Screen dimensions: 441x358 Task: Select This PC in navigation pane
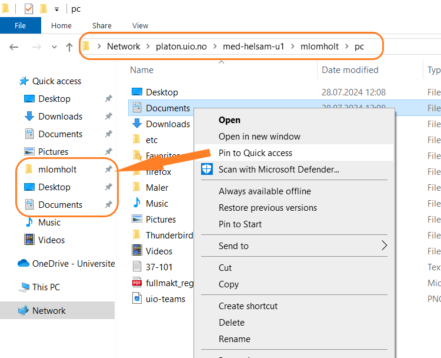click(x=46, y=287)
